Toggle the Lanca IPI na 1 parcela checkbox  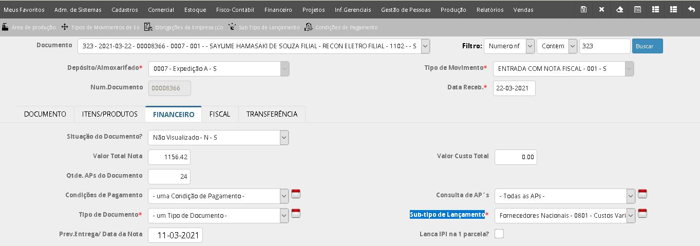coord(499,234)
